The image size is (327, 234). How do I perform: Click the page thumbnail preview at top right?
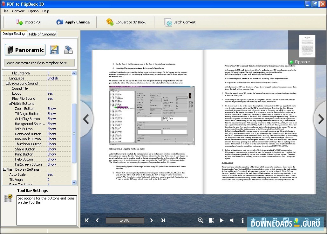coord(307,46)
